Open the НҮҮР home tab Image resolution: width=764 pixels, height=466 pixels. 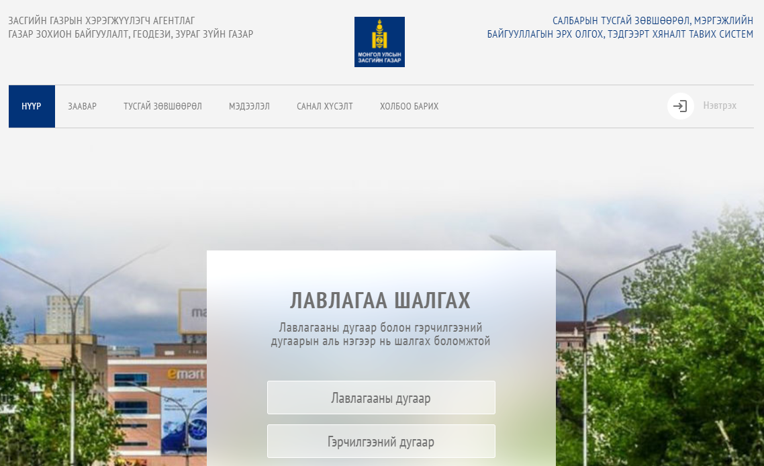point(32,106)
